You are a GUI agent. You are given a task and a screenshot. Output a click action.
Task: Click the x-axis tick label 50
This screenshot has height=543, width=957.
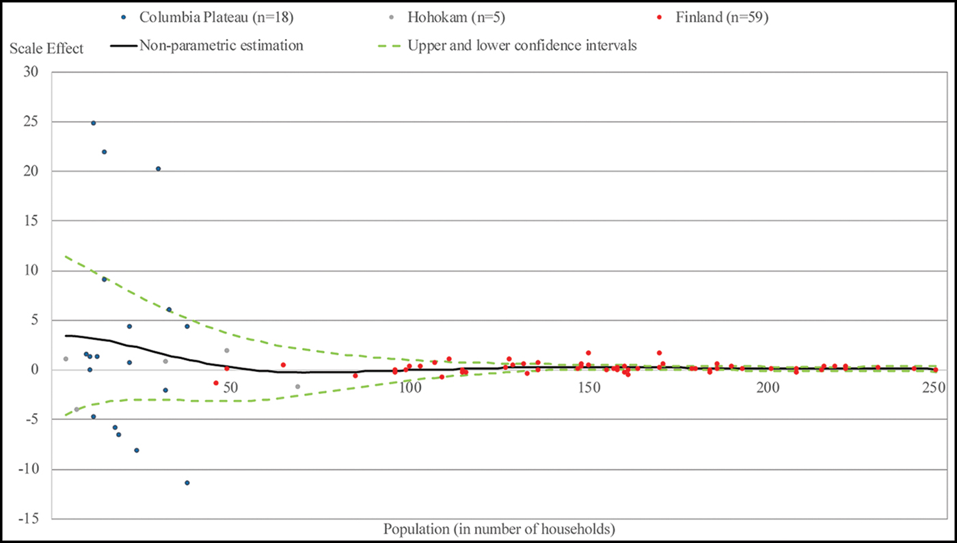pyautogui.click(x=230, y=388)
